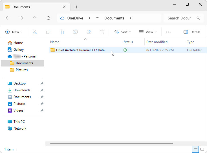Click the Share icon in toolbar
The height and width of the screenshot is (153, 207).
coord(89,32)
